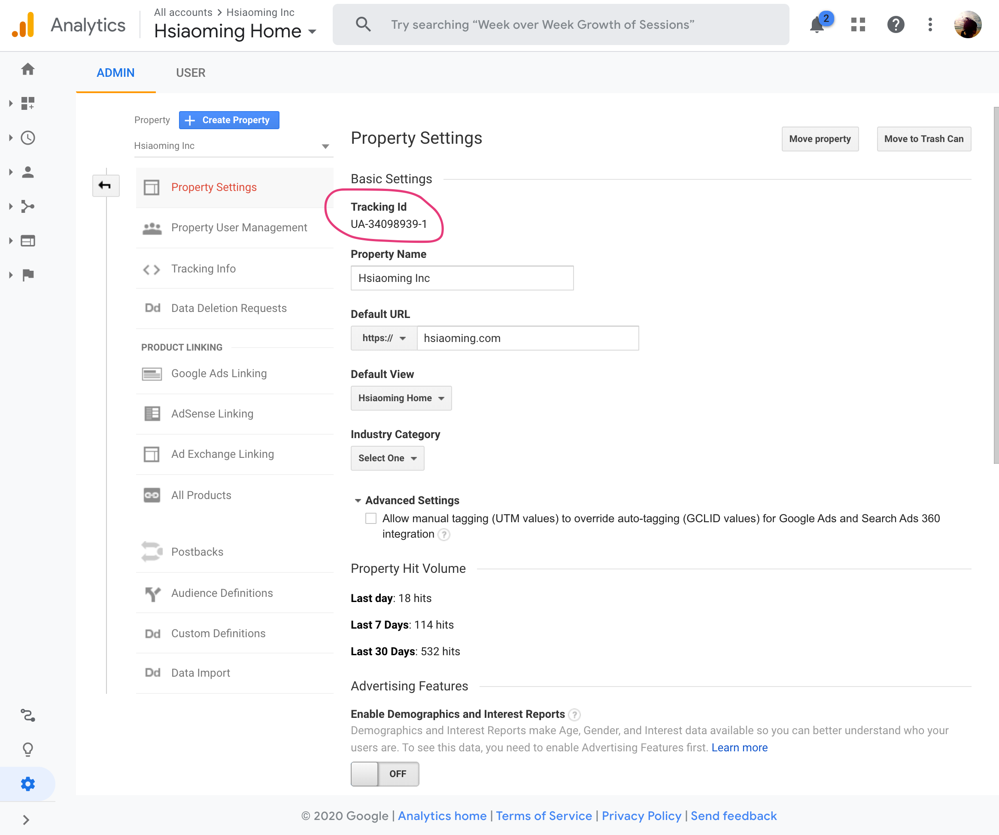Click the Postbacks arrows icon
The height and width of the screenshot is (835, 999).
pyautogui.click(x=152, y=552)
